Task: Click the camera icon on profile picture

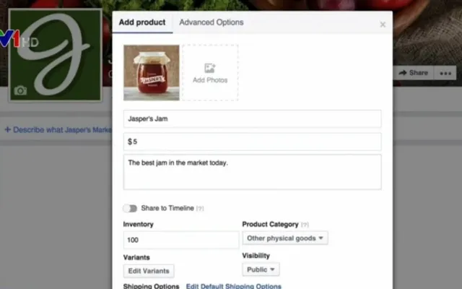Action: point(20,90)
